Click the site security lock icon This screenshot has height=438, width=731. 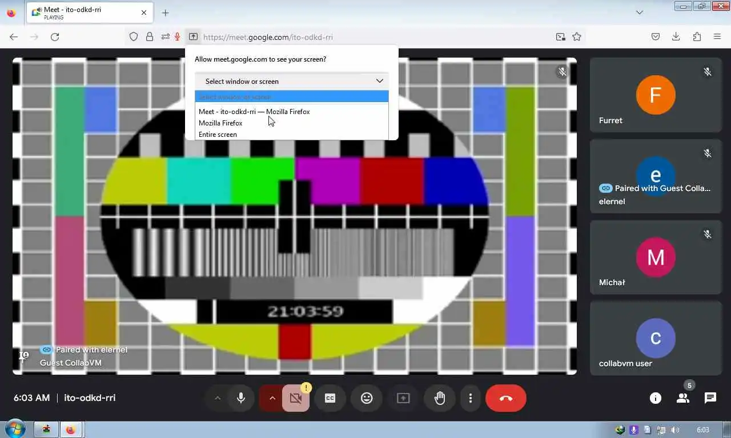point(150,36)
